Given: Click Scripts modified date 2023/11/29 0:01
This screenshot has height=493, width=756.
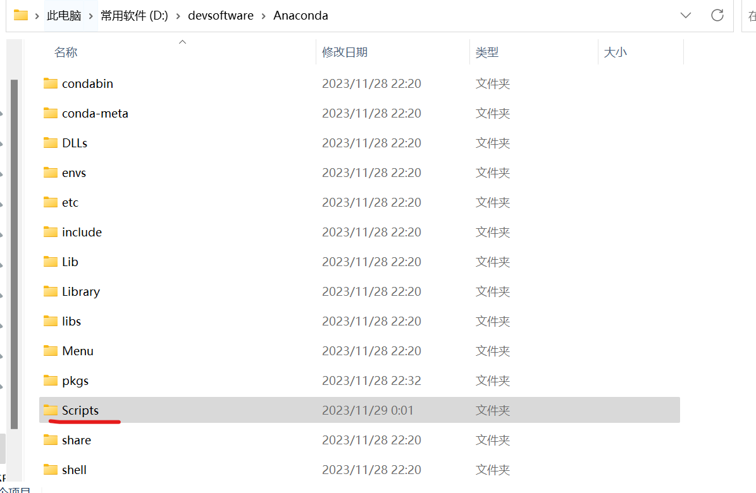Looking at the screenshot, I should 368,411.
